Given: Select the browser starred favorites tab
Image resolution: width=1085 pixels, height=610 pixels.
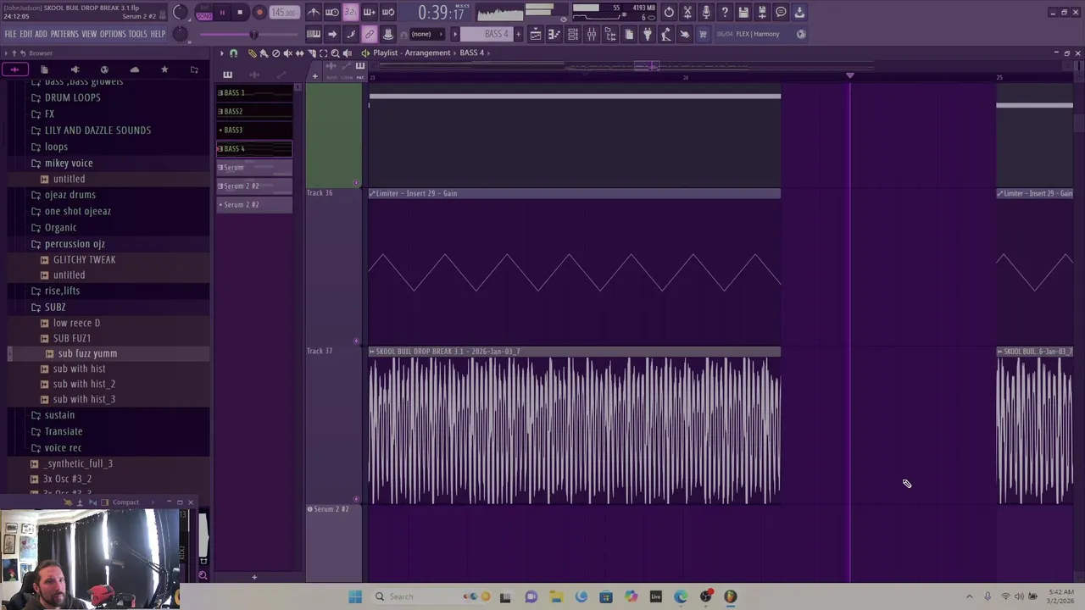Looking at the screenshot, I should 164,69.
